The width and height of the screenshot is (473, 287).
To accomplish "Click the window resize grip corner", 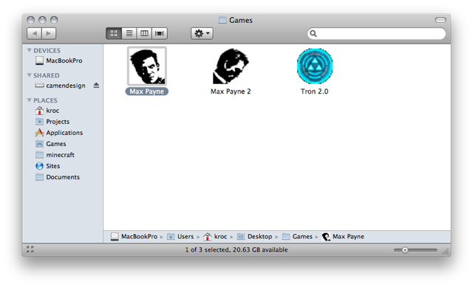I will [x=446, y=252].
